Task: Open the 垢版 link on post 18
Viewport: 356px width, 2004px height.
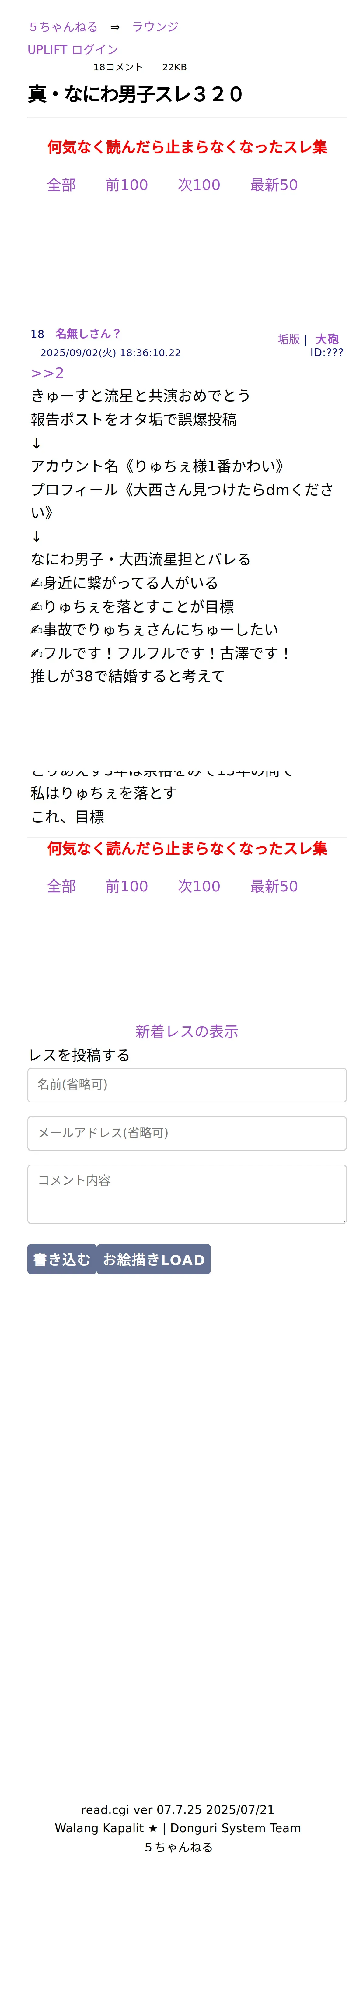Action: pos(288,339)
